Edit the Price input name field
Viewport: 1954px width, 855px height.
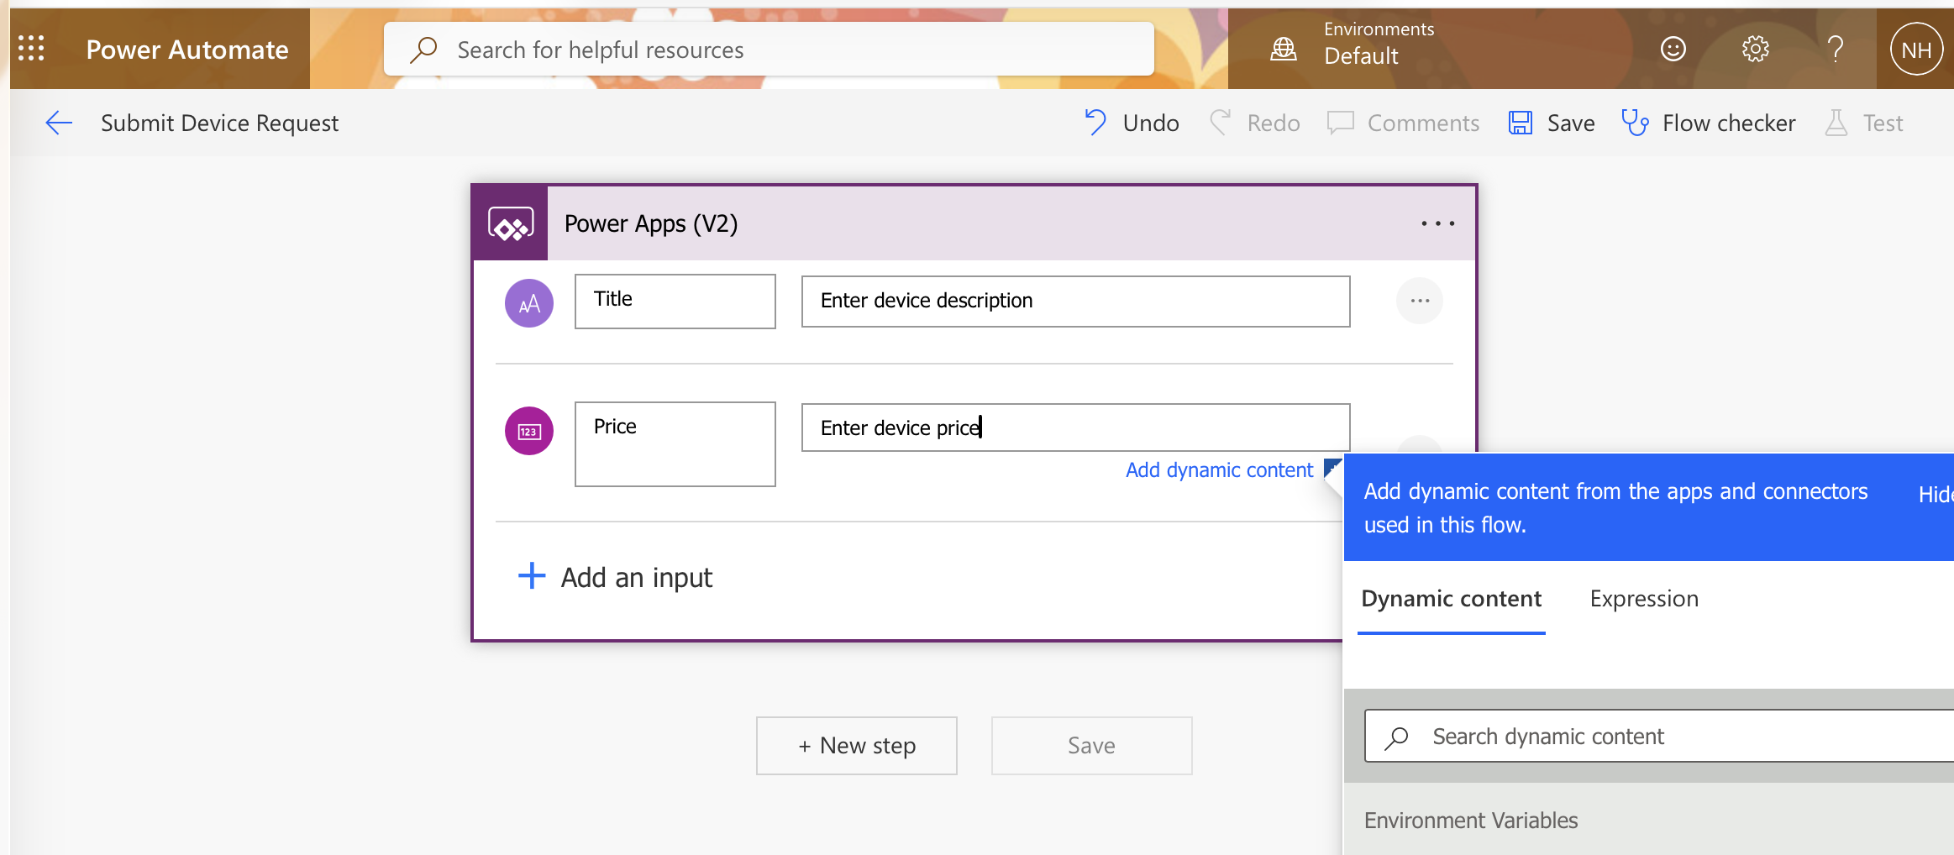tap(675, 444)
